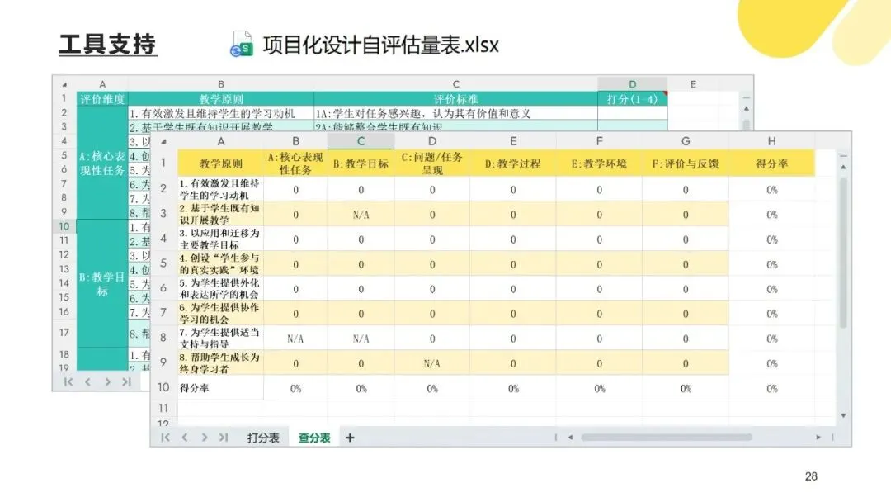Image resolution: width=891 pixels, height=502 pixels.
Task: Go to last sheet in back window
Action: coord(126,382)
